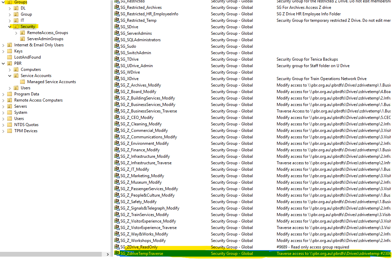Viewport: 392px width, 259px height.
Task: Select LostAndFound in the tree
Action: 27,57
